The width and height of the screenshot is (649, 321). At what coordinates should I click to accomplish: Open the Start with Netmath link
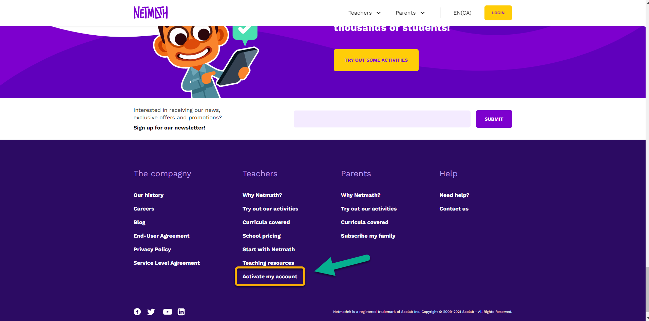tap(269, 249)
